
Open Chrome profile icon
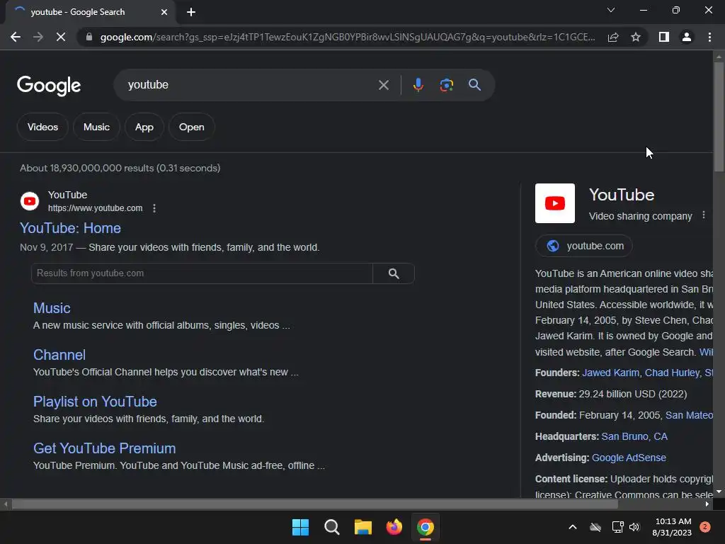coord(687,37)
